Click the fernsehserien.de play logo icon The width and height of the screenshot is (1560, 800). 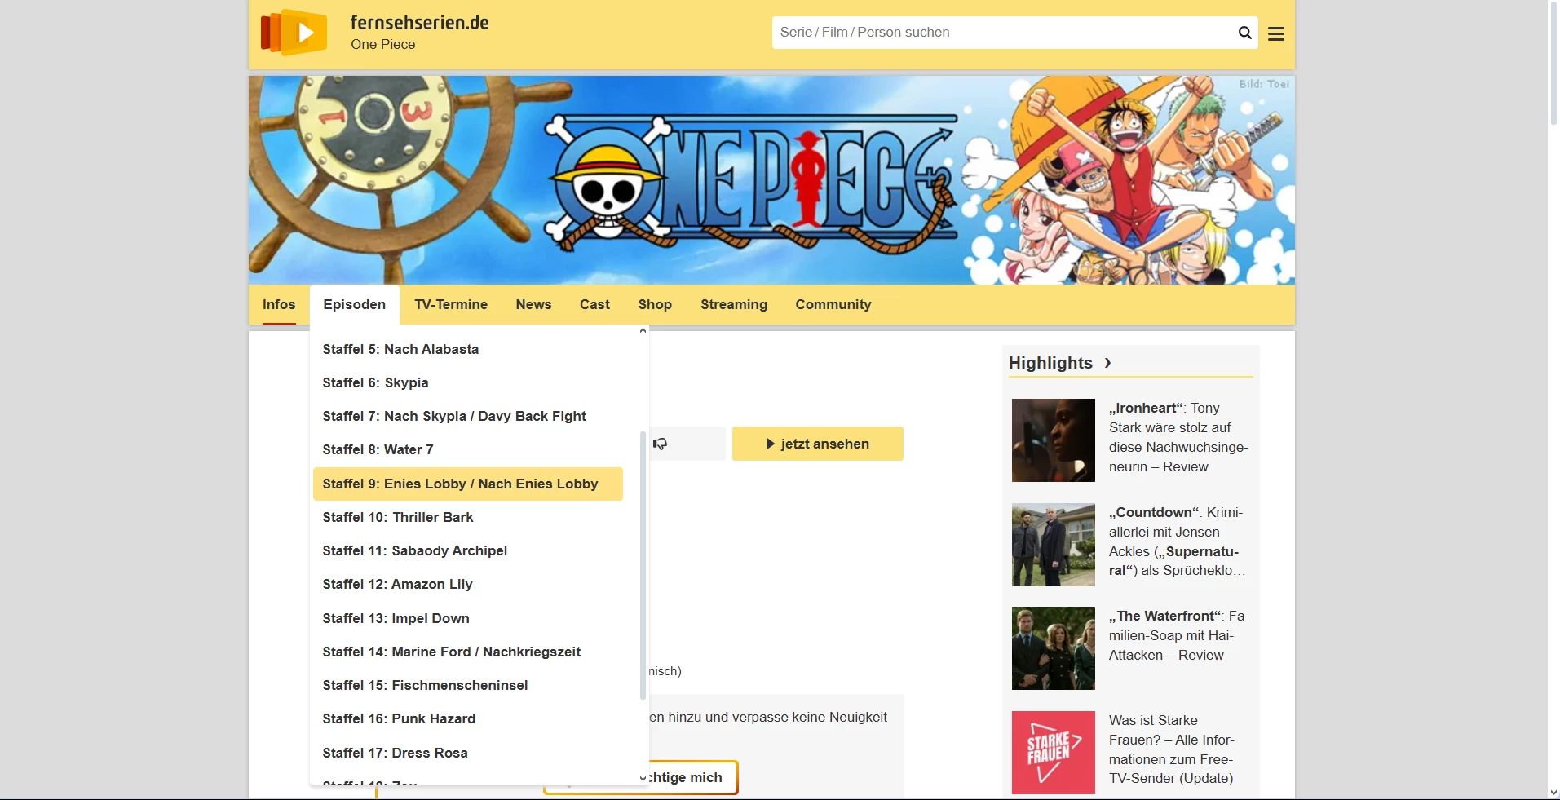pos(294,33)
